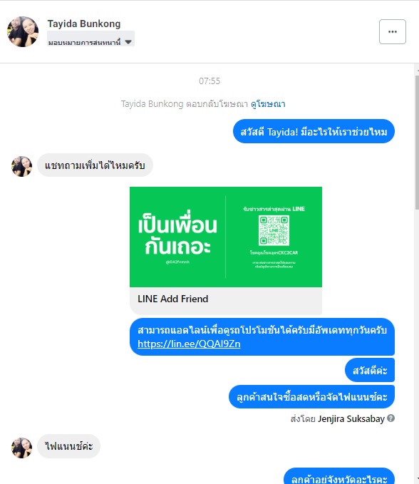
Task: Click the QR code in the LINE image
Action: (274, 230)
